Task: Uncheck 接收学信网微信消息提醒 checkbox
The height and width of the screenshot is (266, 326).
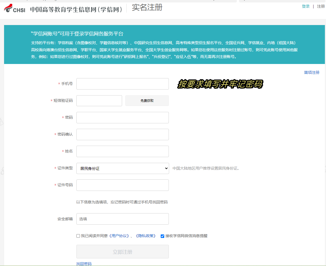Action: [x=162, y=236]
